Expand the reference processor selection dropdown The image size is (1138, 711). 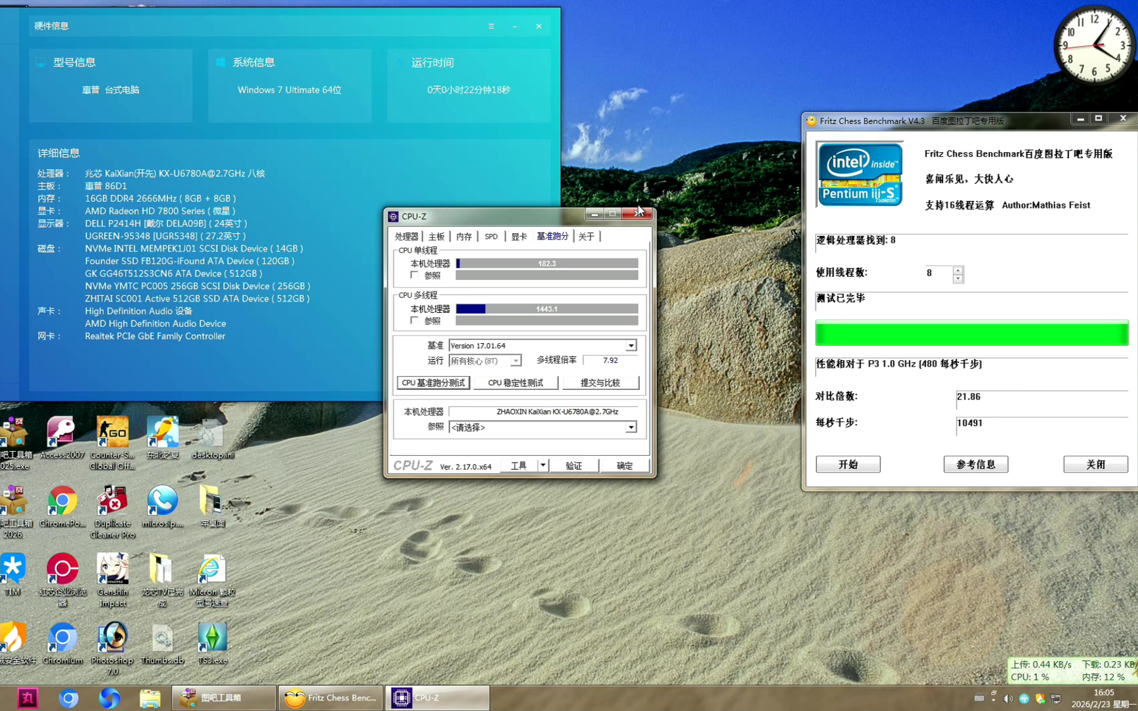(x=630, y=428)
